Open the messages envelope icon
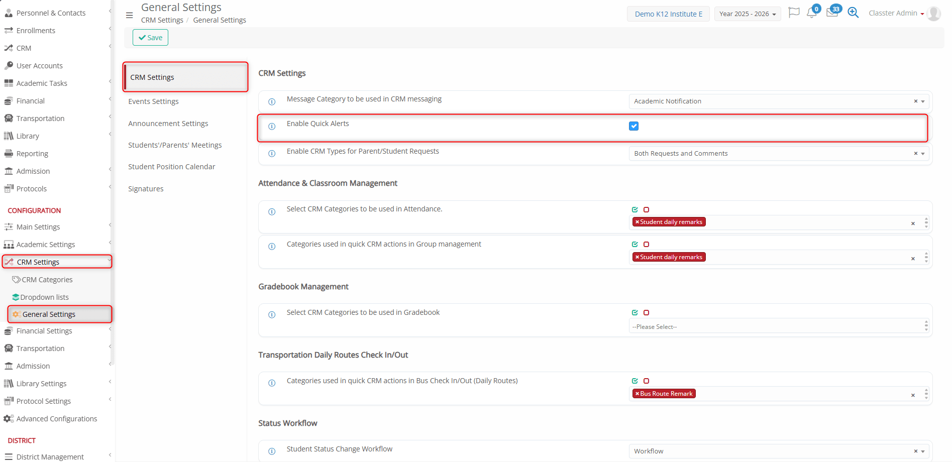952x462 pixels. tap(832, 13)
